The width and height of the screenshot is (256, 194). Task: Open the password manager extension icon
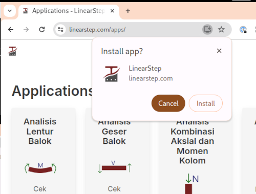[x=243, y=30]
